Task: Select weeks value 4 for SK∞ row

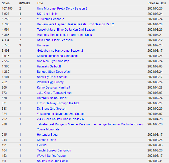Action: tap(20, 14)
